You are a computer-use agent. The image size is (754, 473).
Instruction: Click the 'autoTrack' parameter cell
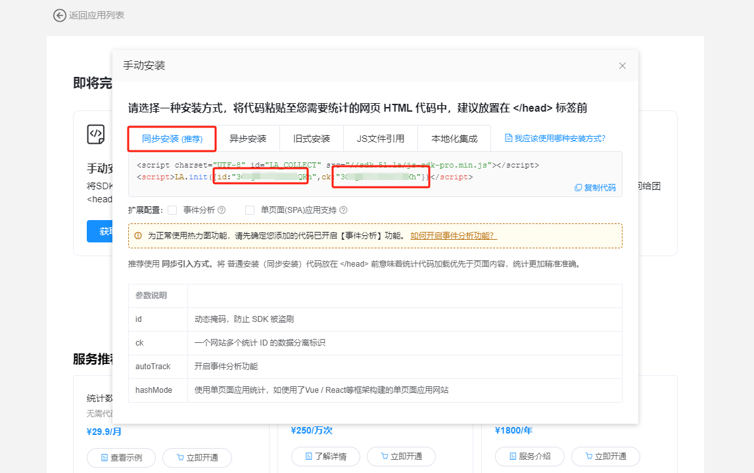(x=158, y=367)
